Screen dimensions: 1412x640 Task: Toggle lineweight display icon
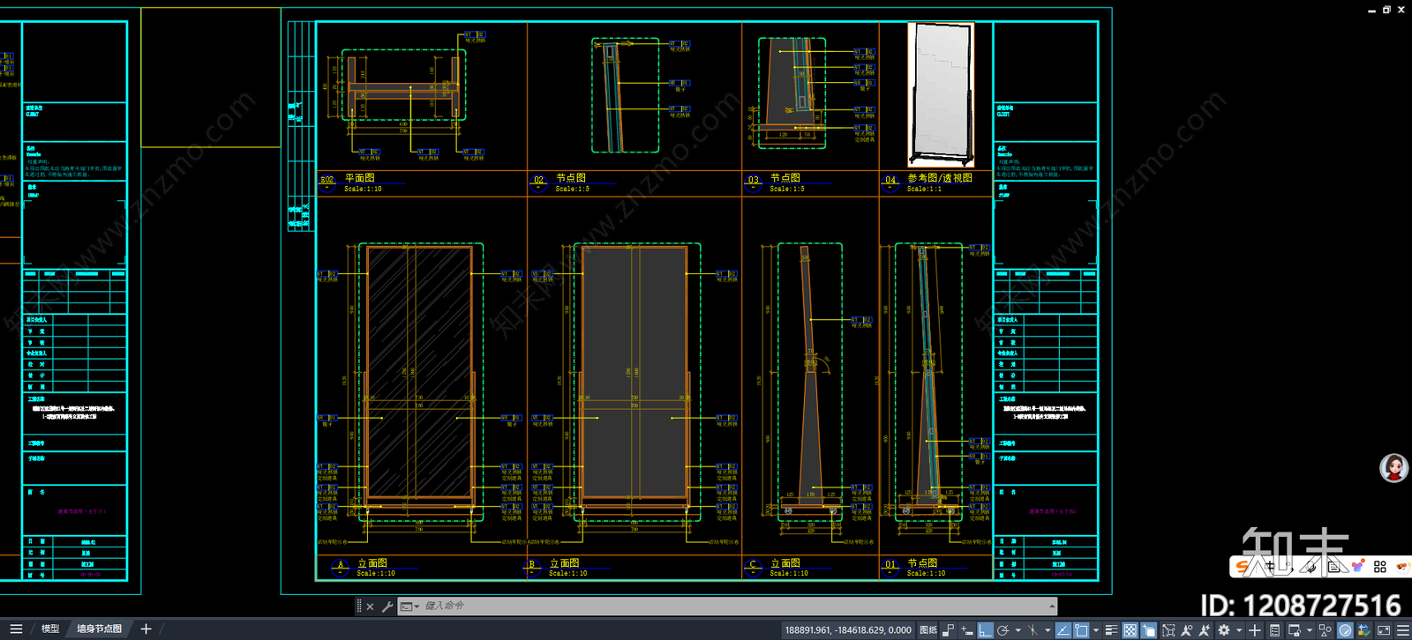1112,630
